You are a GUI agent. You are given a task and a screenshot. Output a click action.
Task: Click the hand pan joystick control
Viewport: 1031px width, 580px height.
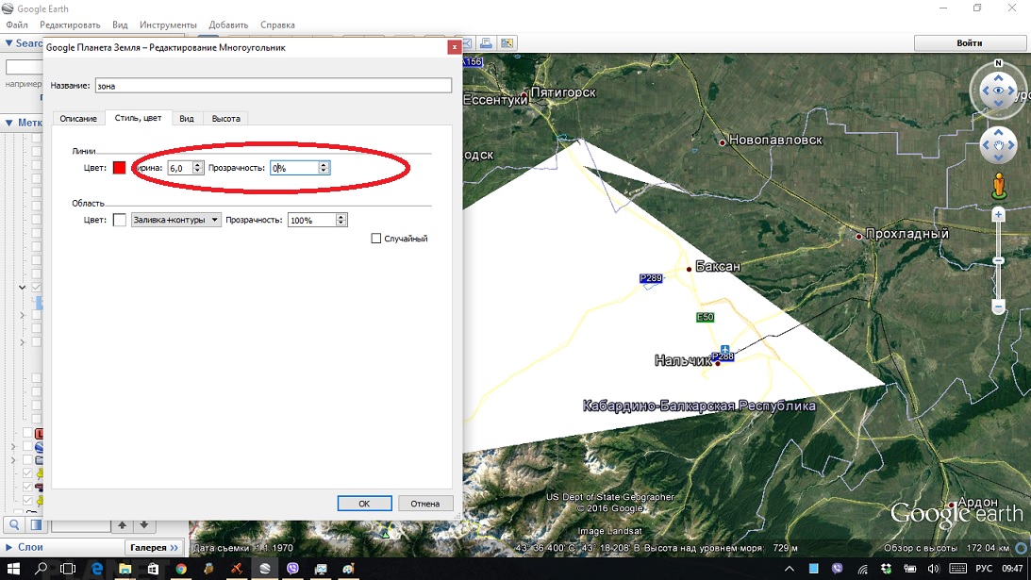(998, 145)
